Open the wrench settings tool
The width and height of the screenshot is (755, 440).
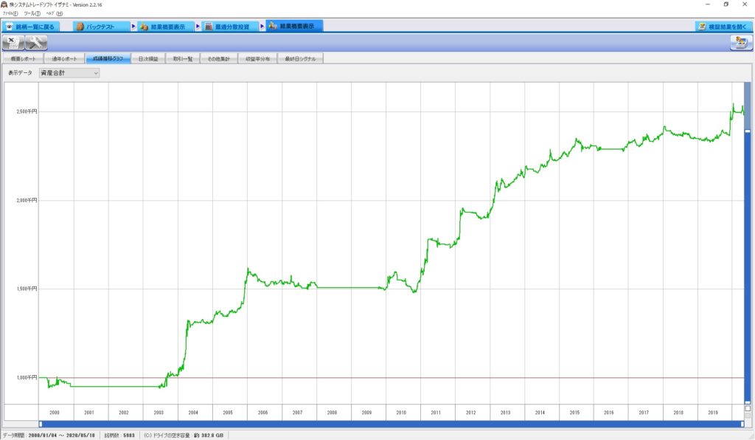[35, 43]
